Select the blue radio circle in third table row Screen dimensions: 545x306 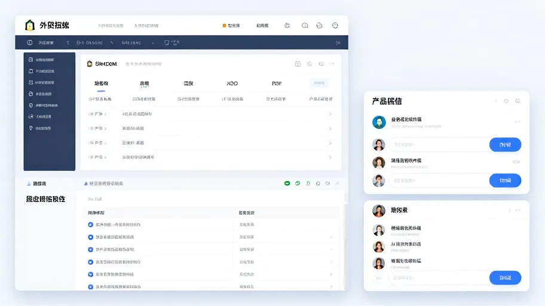point(90,249)
